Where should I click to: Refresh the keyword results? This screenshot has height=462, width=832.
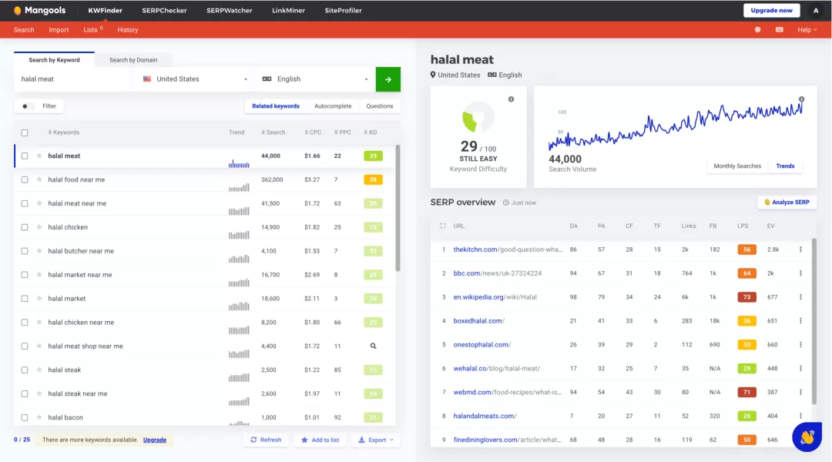(x=266, y=440)
